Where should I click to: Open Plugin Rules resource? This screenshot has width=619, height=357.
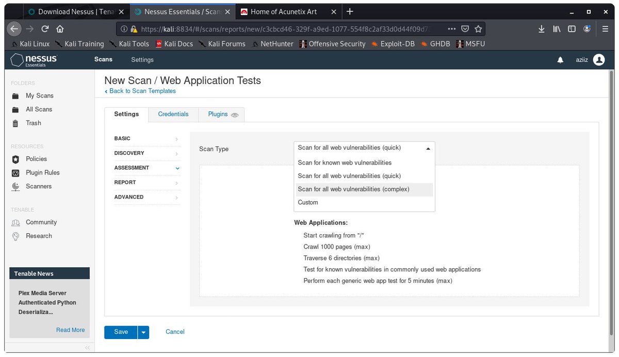coord(42,172)
